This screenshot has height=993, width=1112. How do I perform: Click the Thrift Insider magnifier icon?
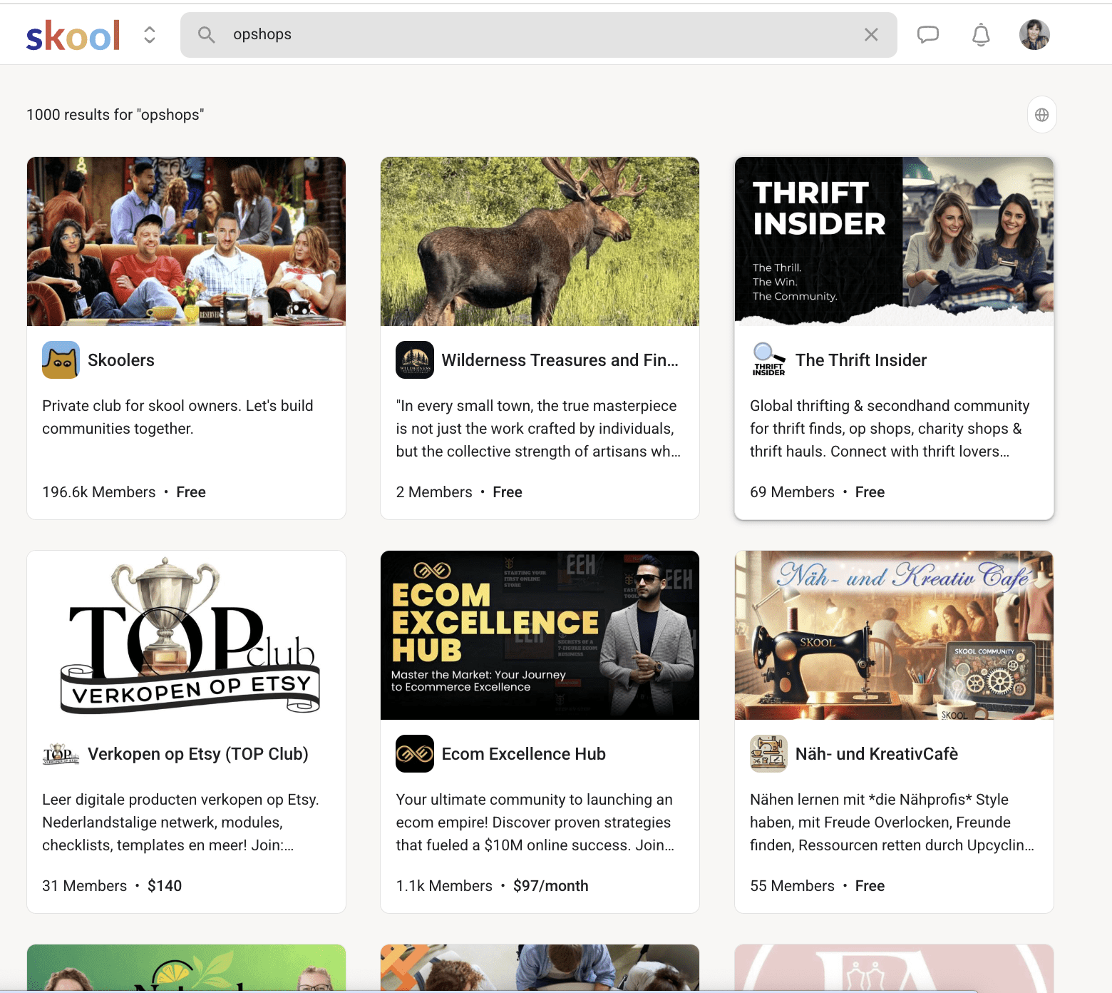click(x=768, y=360)
